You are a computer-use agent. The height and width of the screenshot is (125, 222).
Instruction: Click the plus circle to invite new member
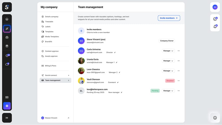coord(81,31)
